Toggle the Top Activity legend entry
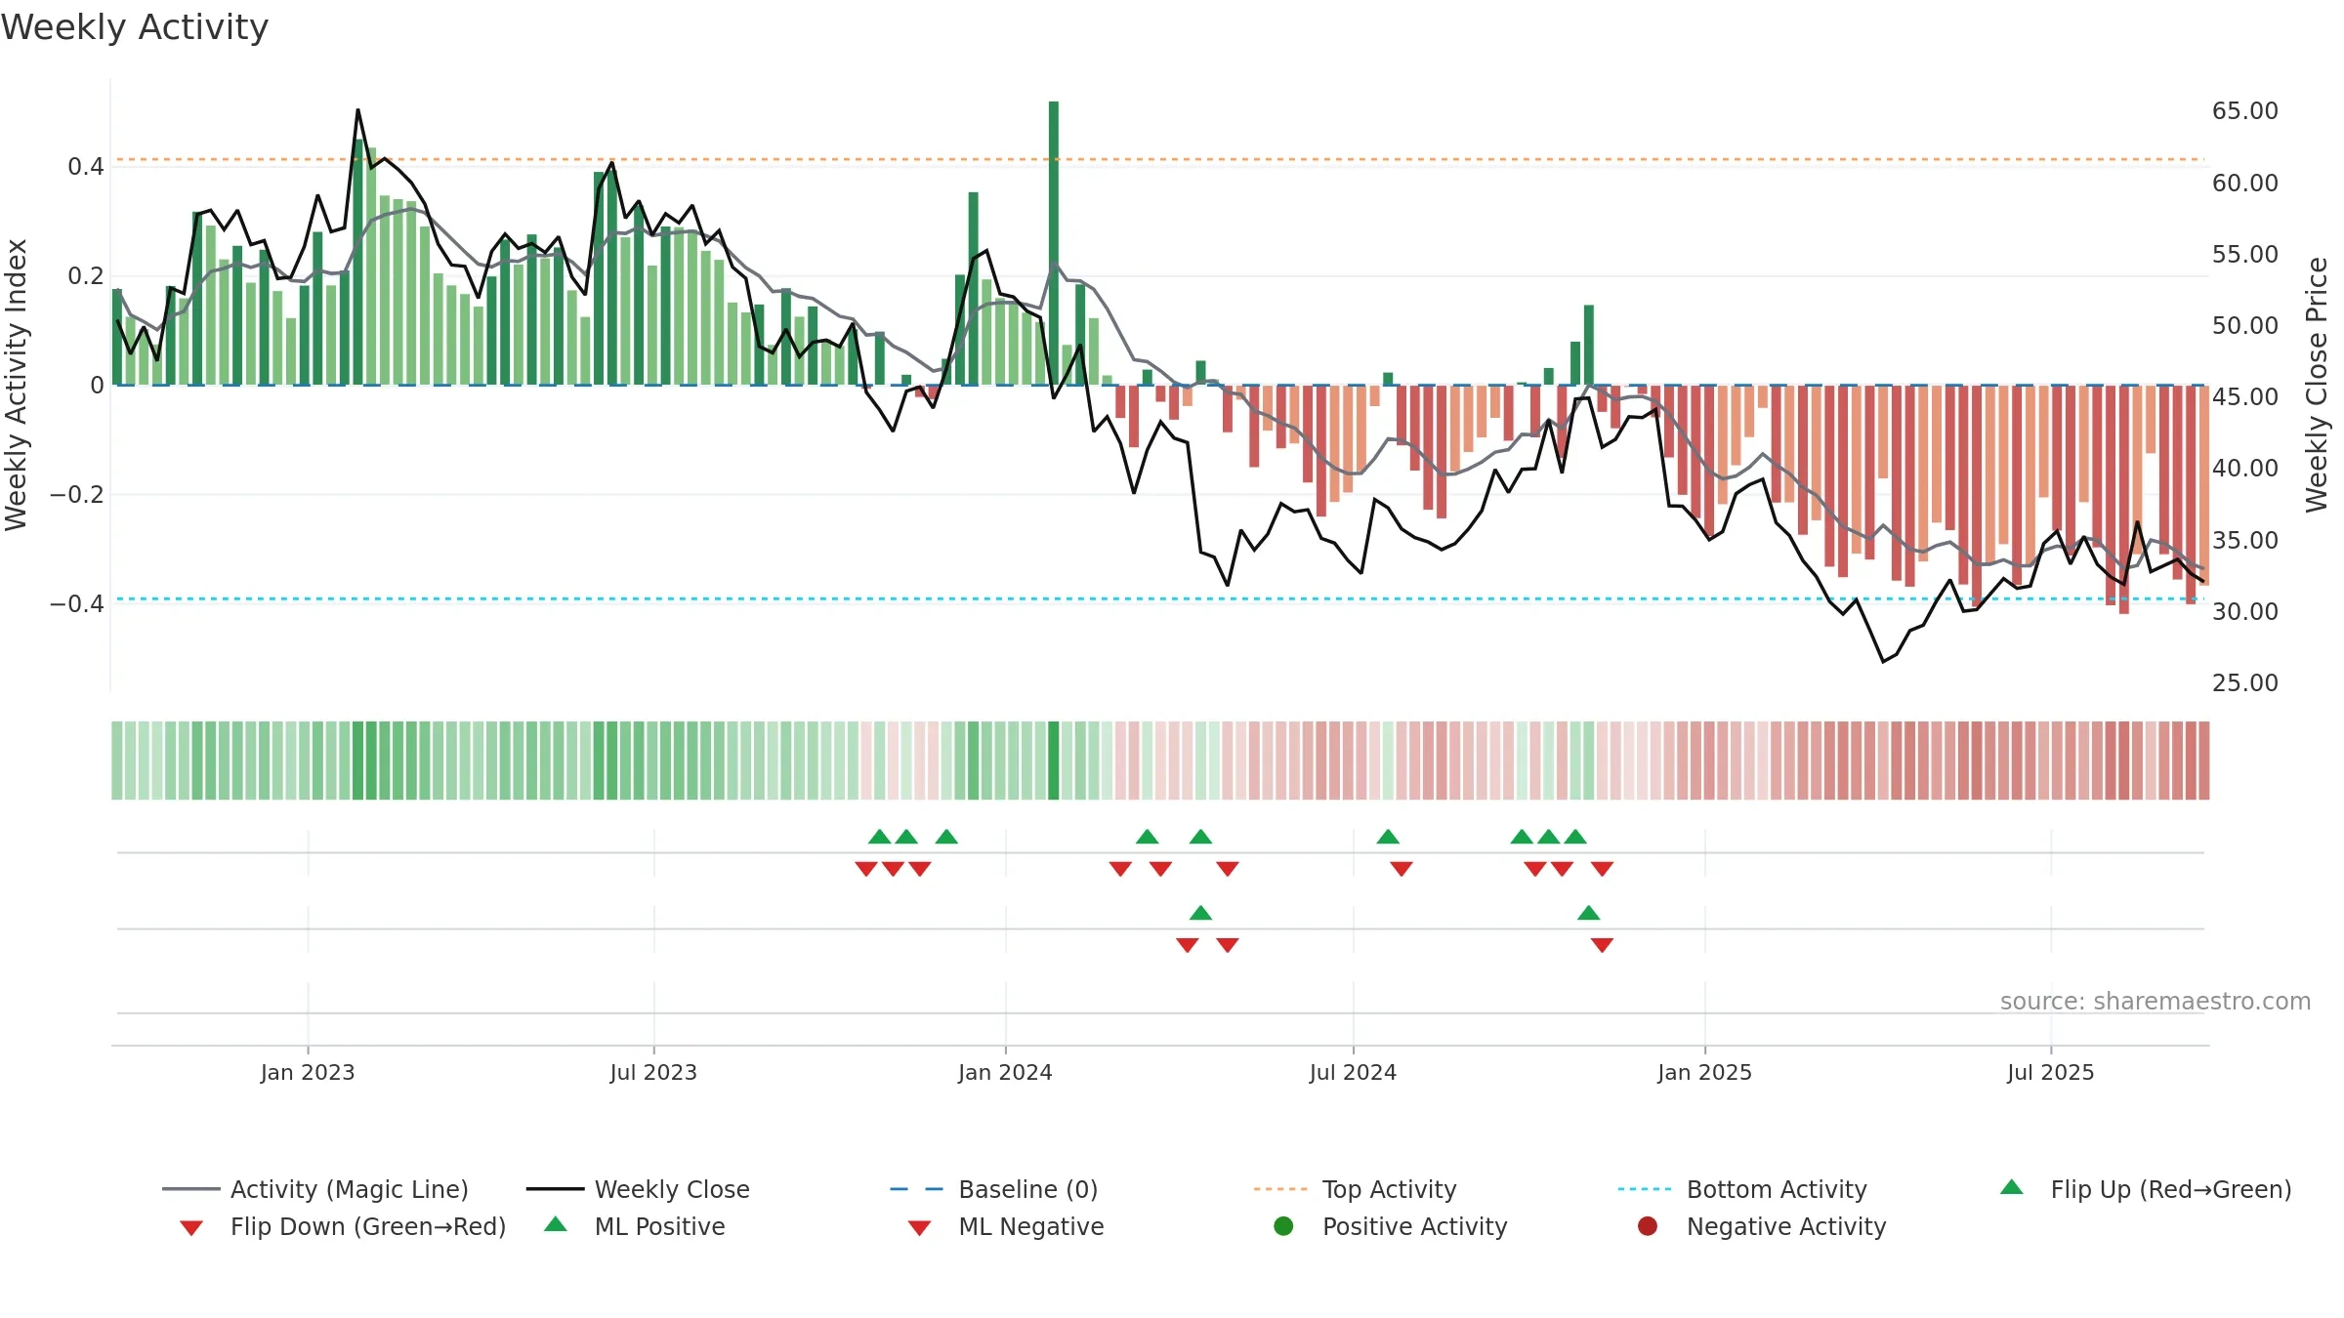 (1355, 1189)
